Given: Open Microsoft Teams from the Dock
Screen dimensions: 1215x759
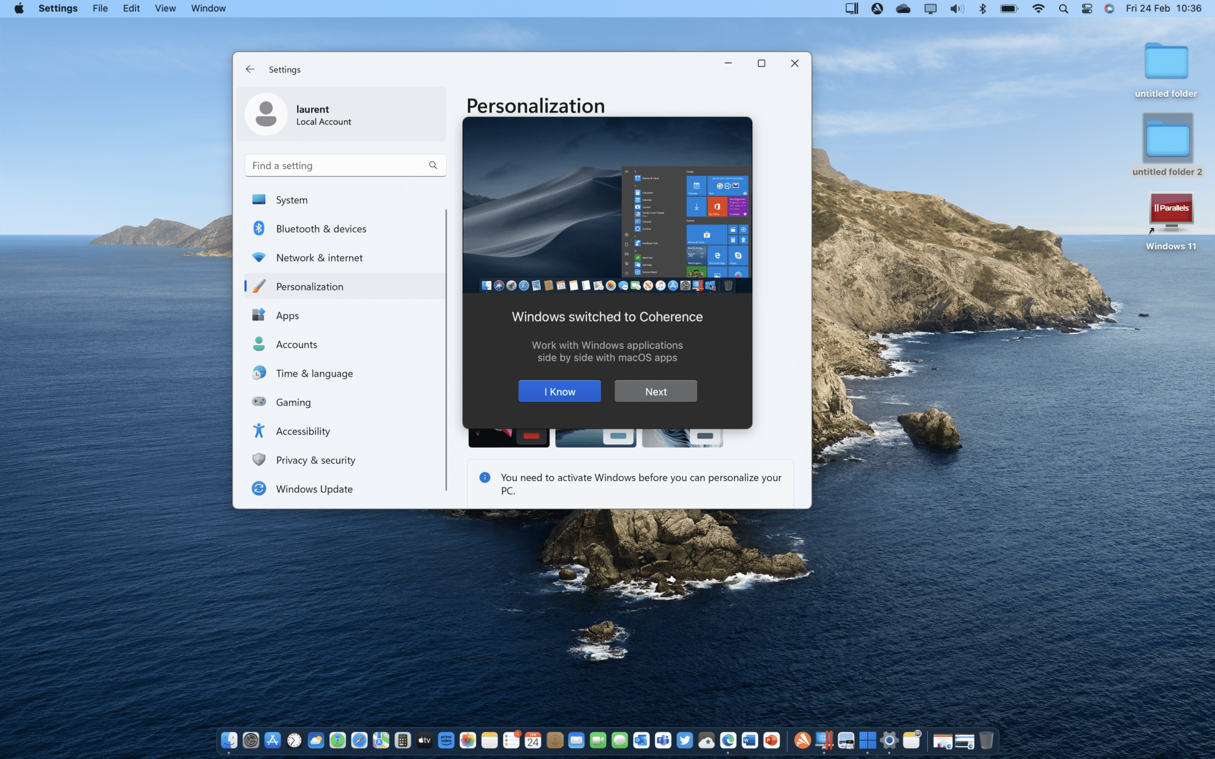Looking at the screenshot, I should click(663, 740).
